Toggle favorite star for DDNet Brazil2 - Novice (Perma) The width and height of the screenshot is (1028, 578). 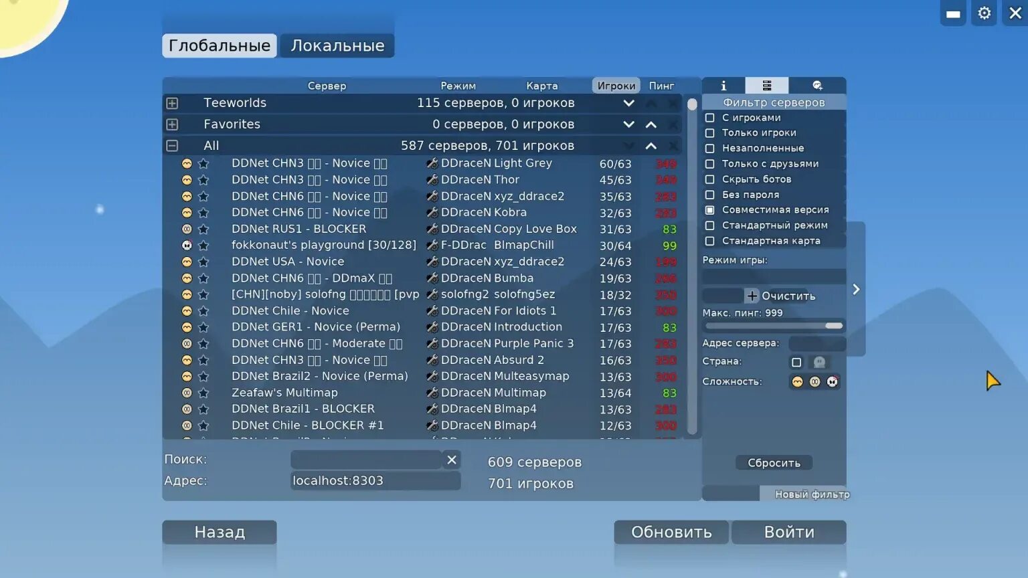tap(203, 377)
